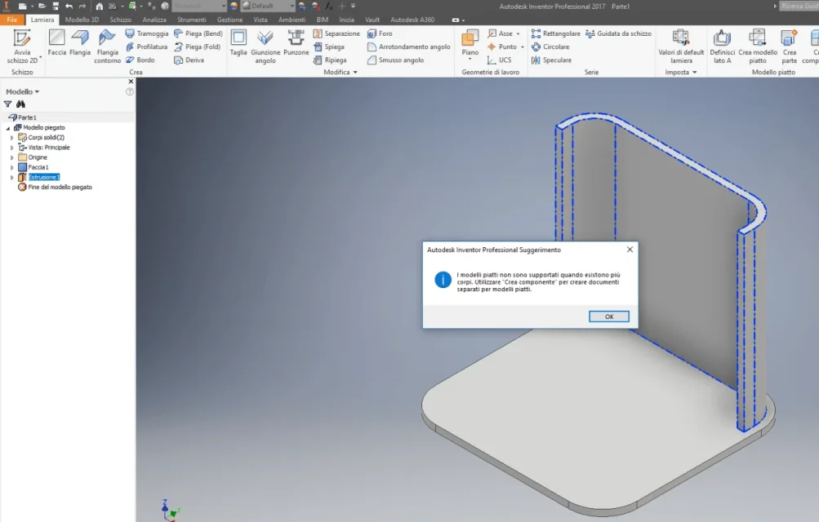Screen dimensions: 819x522
Task: Expand the Modifica panel dropdown
Action: coord(341,72)
